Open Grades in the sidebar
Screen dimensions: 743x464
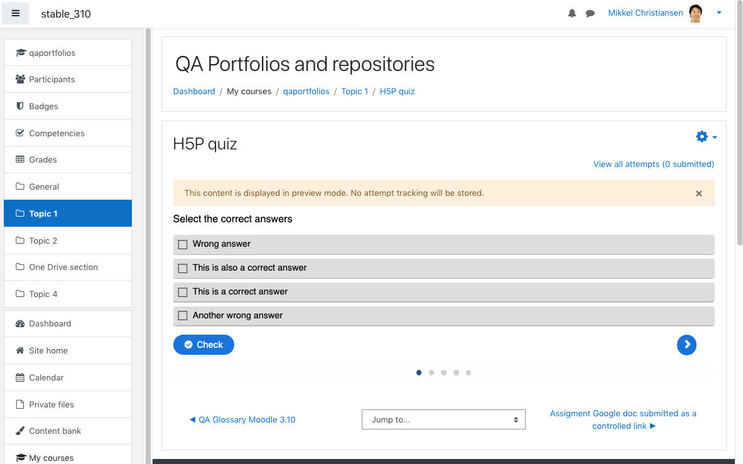tap(68, 159)
